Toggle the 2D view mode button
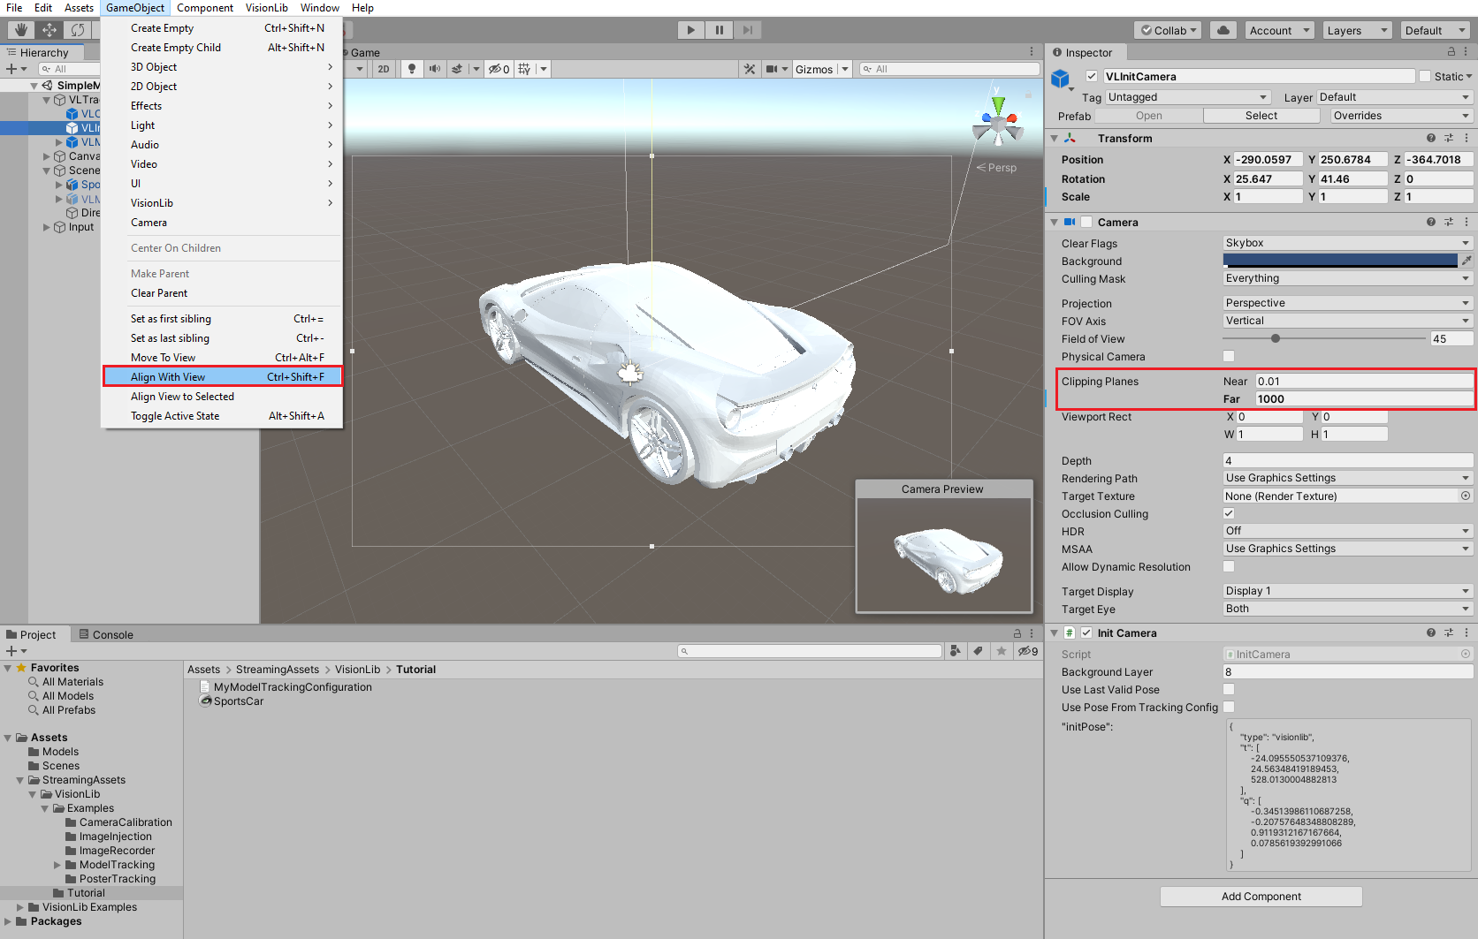The width and height of the screenshot is (1478, 939). [x=384, y=68]
